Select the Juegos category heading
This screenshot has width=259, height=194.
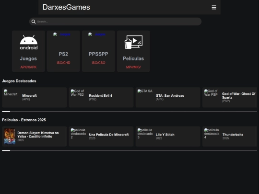point(28,58)
